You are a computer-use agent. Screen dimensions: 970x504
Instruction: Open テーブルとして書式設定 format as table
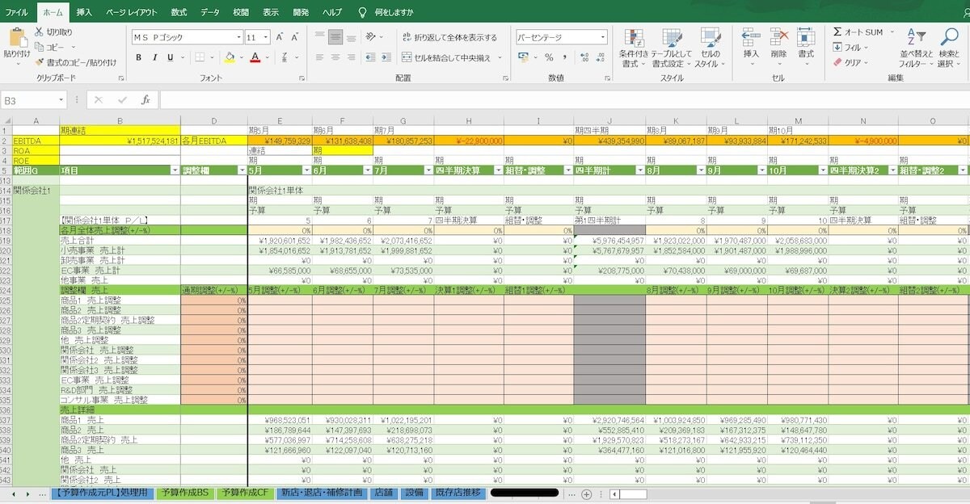pyautogui.click(x=673, y=48)
